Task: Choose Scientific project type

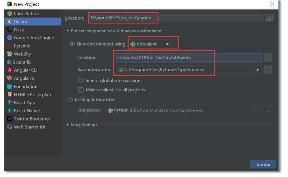Action: (x=33, y=62)
